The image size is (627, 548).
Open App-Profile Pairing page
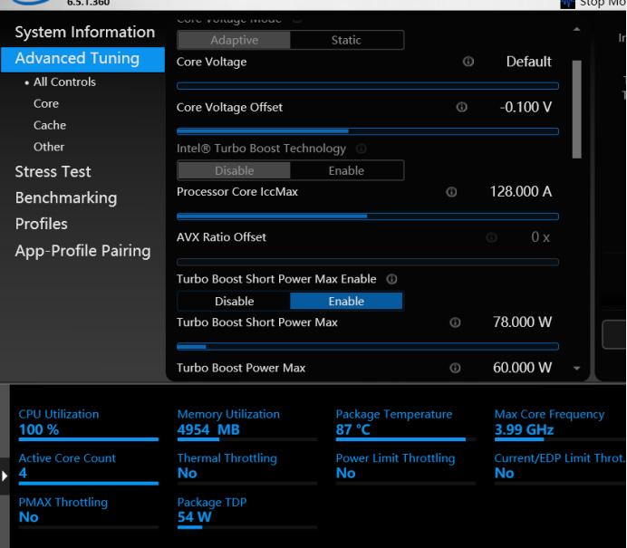click(82, 250)
